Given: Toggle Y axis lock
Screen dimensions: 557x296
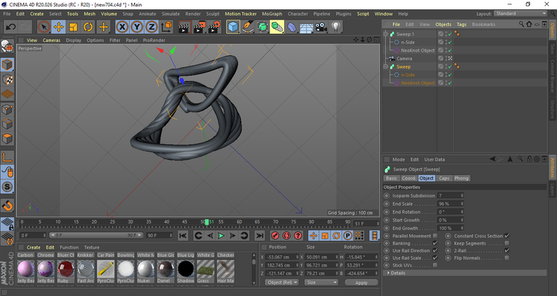Looking at the screenshot, I should point(137,27).
